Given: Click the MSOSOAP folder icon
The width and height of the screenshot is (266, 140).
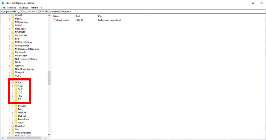Looking at the screenshot, I should click(x=13, y=32).
